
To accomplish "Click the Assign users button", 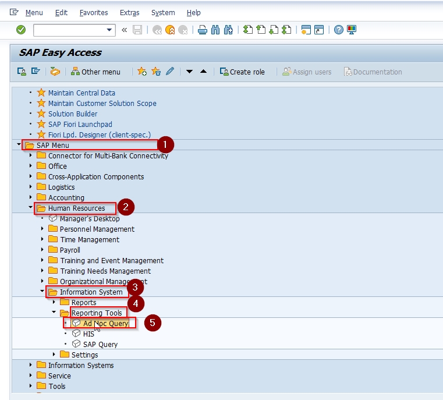I will pyautogui.click(x=307, y=72).
